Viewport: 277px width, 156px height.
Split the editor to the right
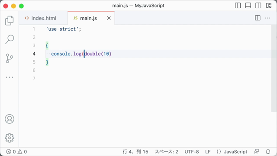click(x=258, y=18)
